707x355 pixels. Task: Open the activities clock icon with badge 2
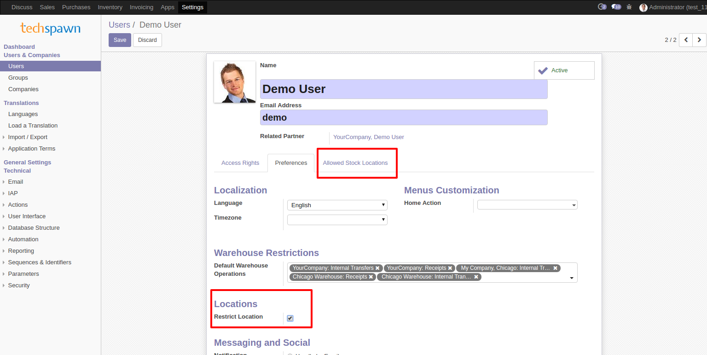coord(602,7)
